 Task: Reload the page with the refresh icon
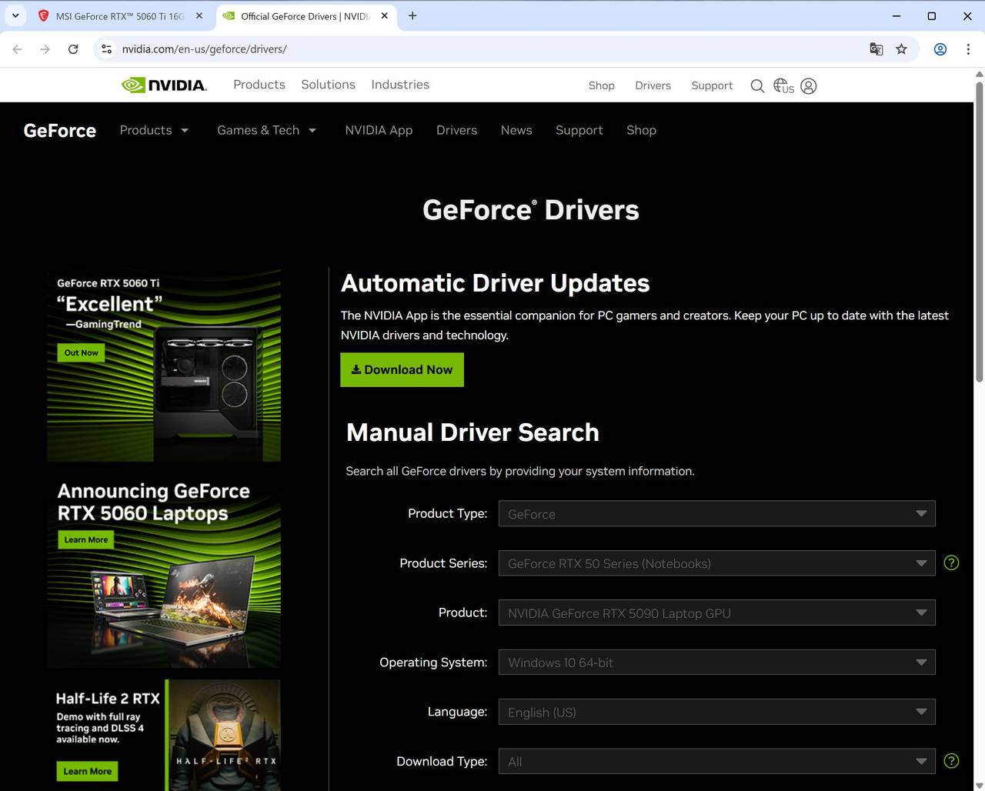click(73, 49)
